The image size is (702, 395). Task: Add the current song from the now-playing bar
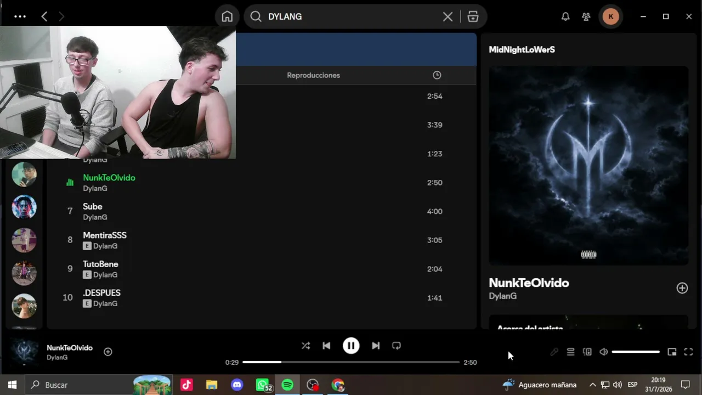108,352
